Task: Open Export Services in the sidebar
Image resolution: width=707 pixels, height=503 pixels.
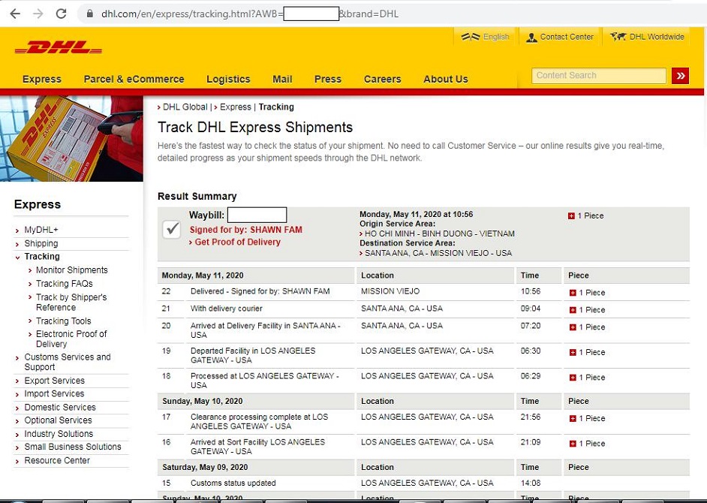Action: pyautogui.click(x=54, y=381)
